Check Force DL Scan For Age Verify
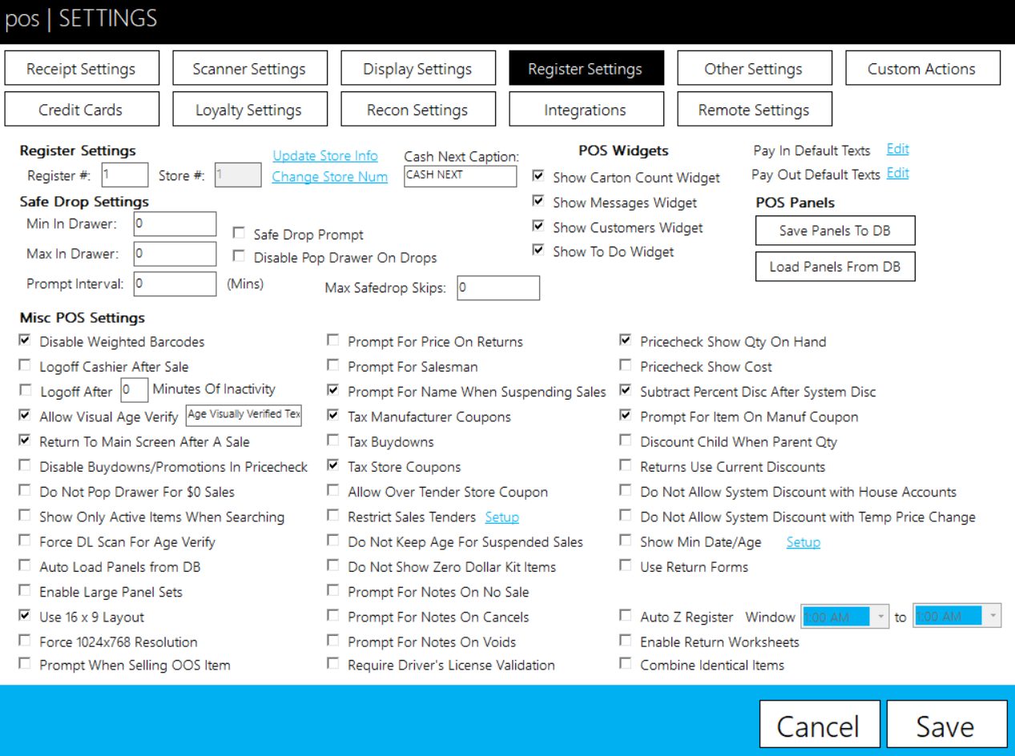The width and height of the screenshot is (1015, 756). click(25, 541)
